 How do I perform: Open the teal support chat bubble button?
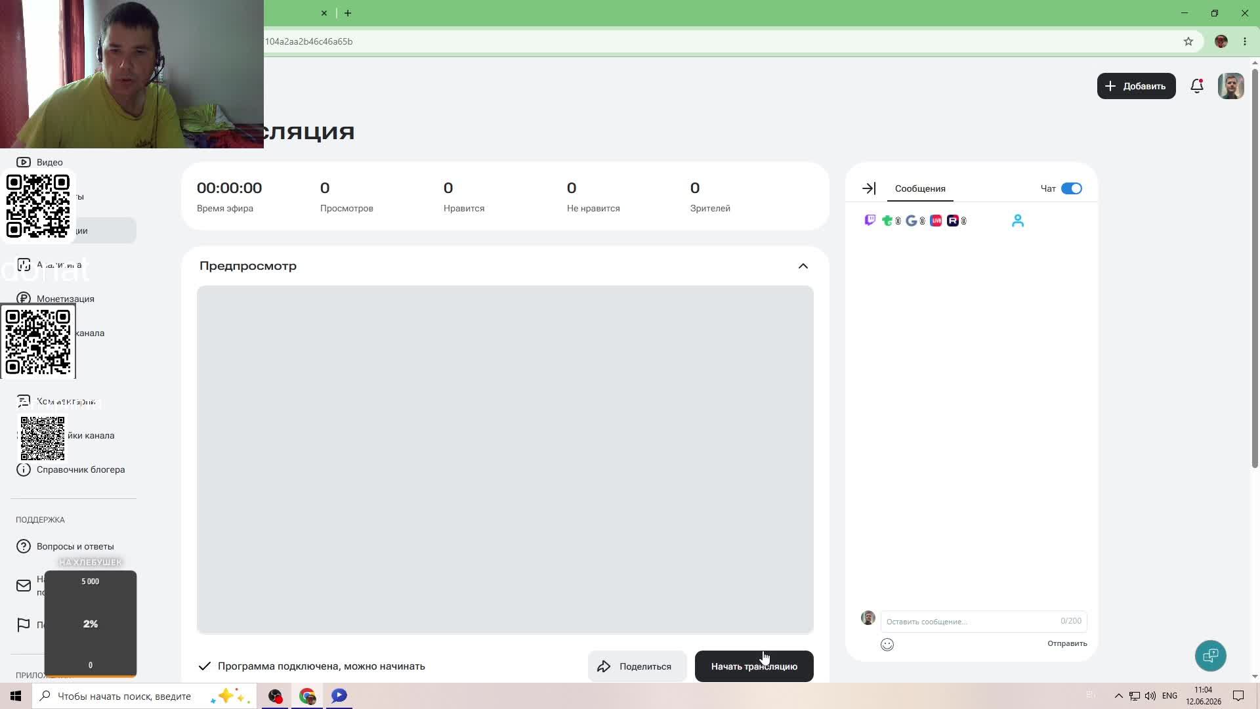(x=1211, y=655)
